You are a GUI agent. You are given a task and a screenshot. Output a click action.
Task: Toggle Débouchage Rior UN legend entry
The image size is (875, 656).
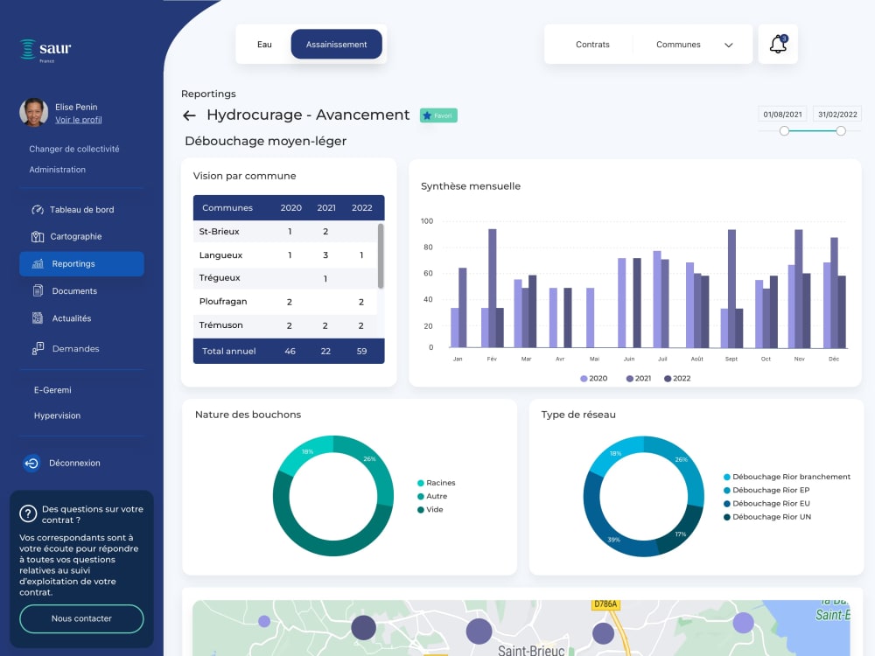click(x=767, y=517)
